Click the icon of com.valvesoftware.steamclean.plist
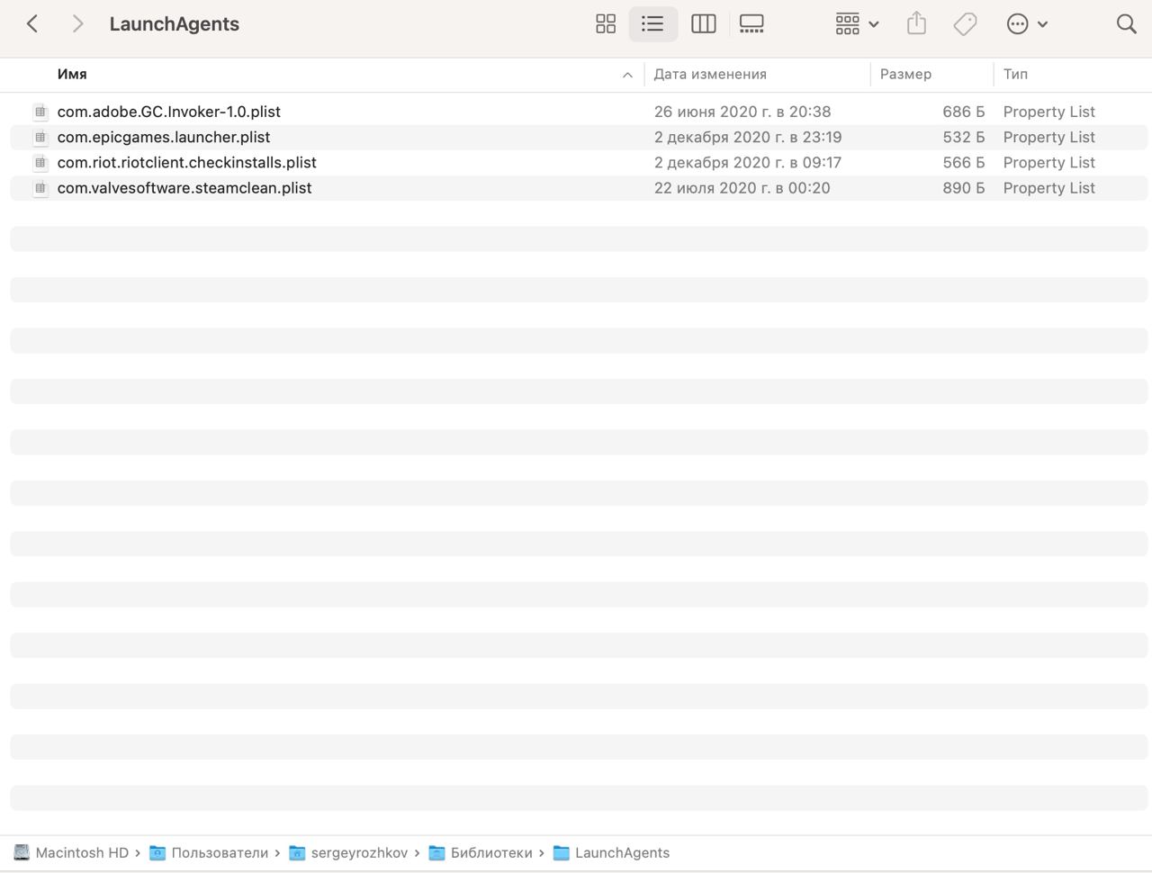This screenshot has height=873, width=1152. [x=40, y=187]
